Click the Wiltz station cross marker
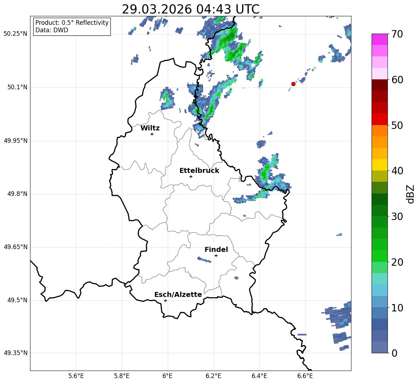The image size is (419, 383). point(152,134)
